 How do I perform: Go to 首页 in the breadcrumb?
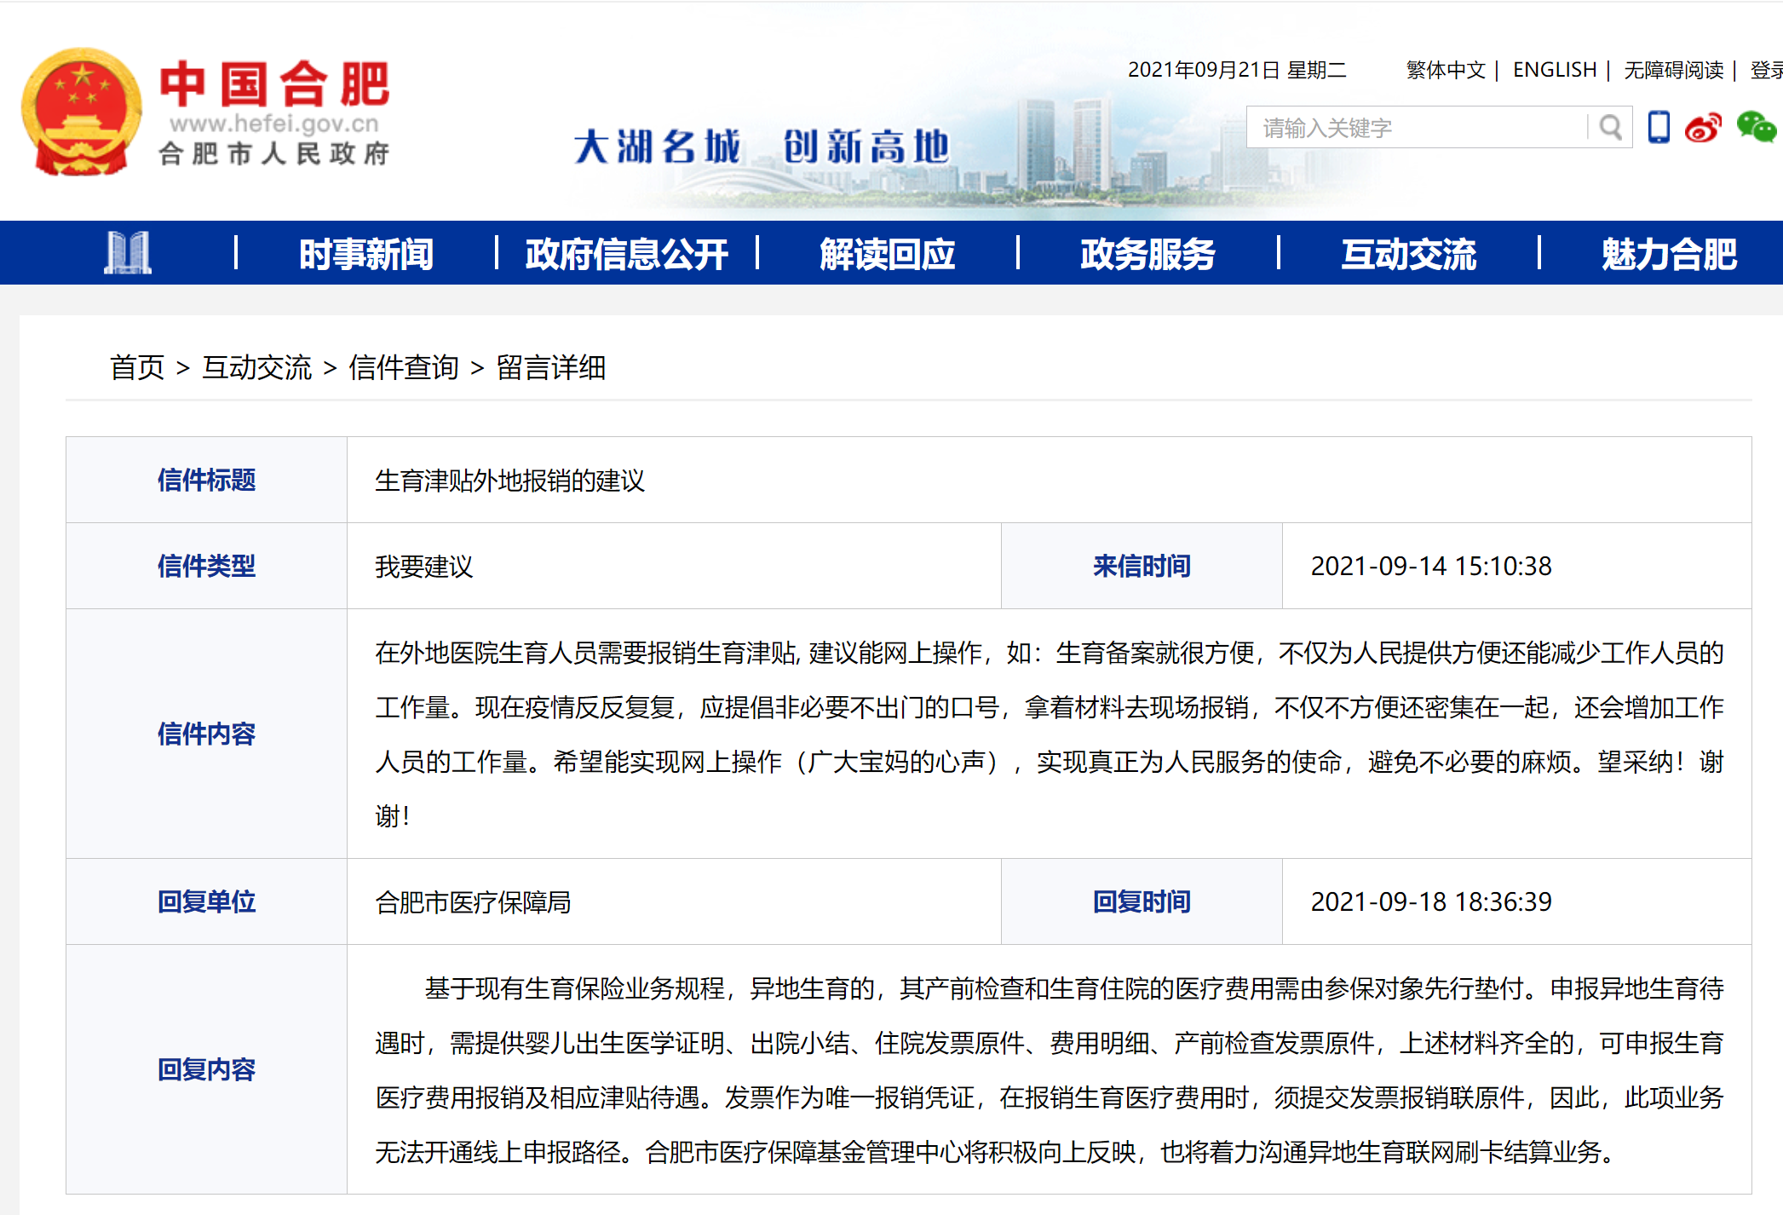click(x=137, y=367)
